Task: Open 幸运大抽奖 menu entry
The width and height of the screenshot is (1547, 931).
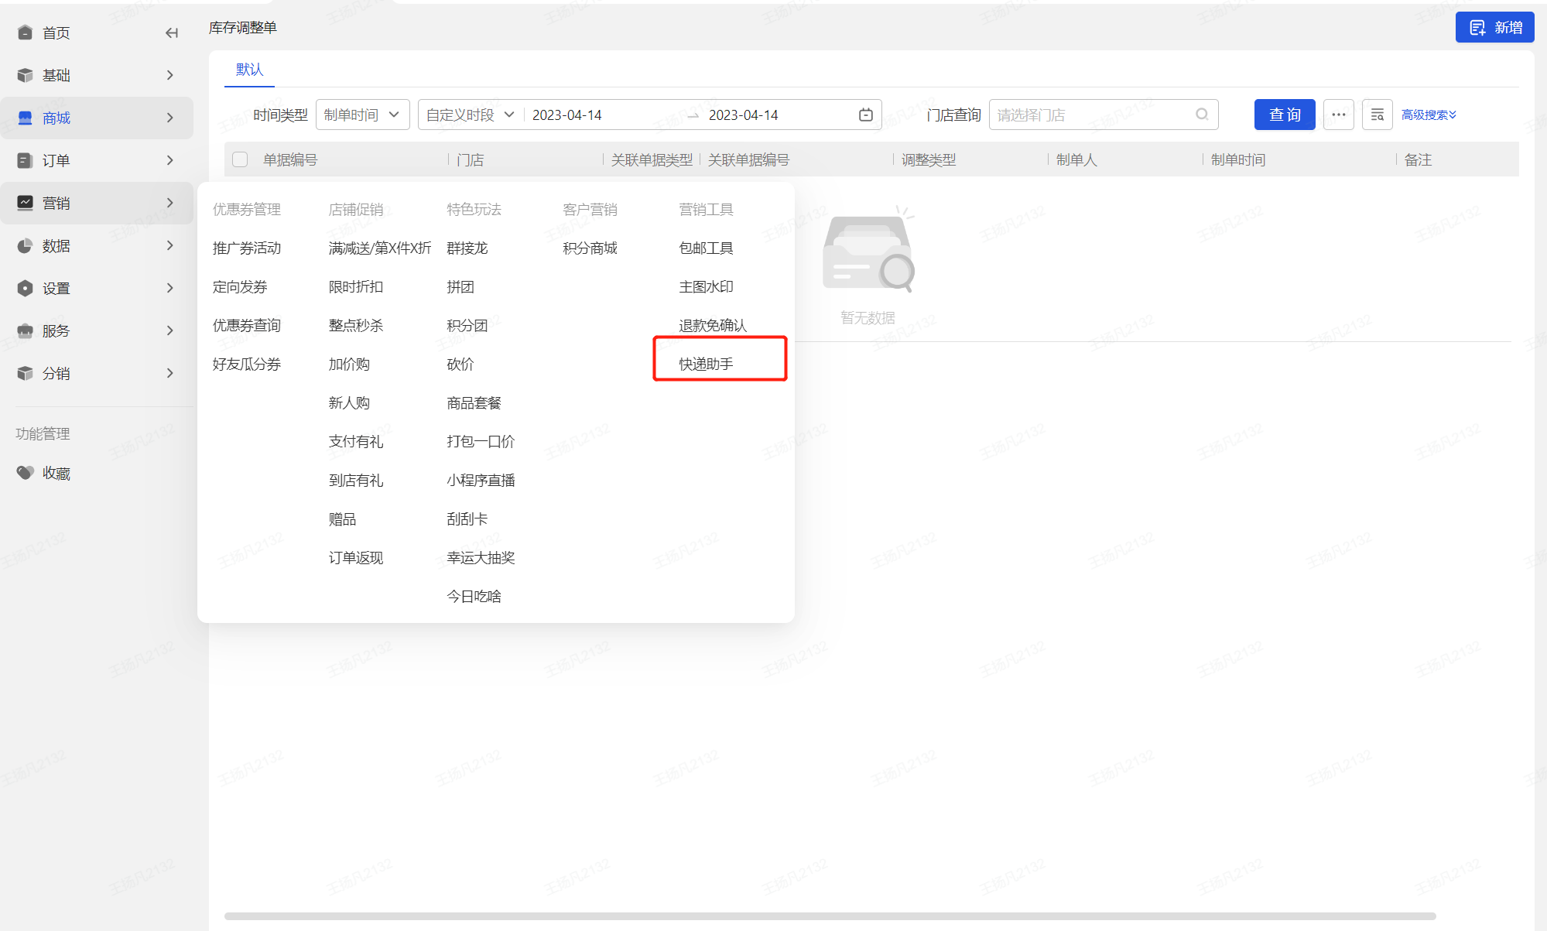Action: click(x=481, y=557)
